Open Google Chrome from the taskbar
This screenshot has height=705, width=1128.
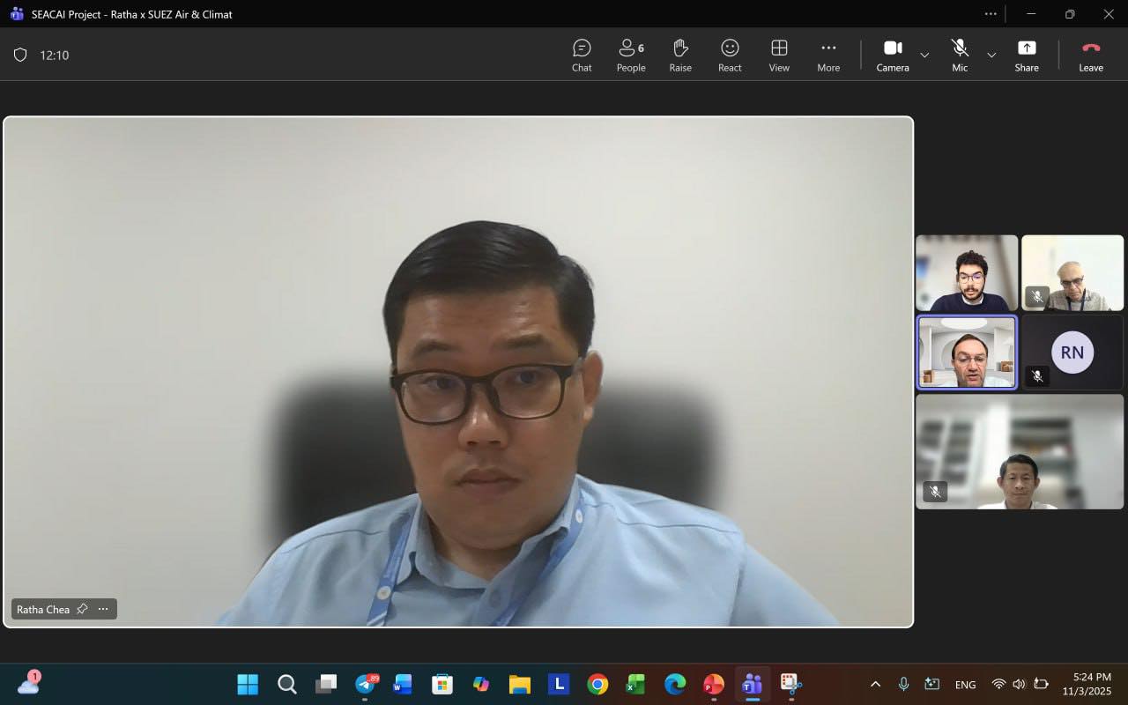click(597, 684)
